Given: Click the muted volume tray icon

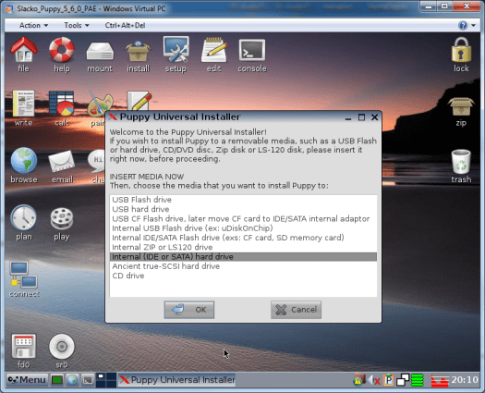Looking at the screenshot, I should [374, 380].
